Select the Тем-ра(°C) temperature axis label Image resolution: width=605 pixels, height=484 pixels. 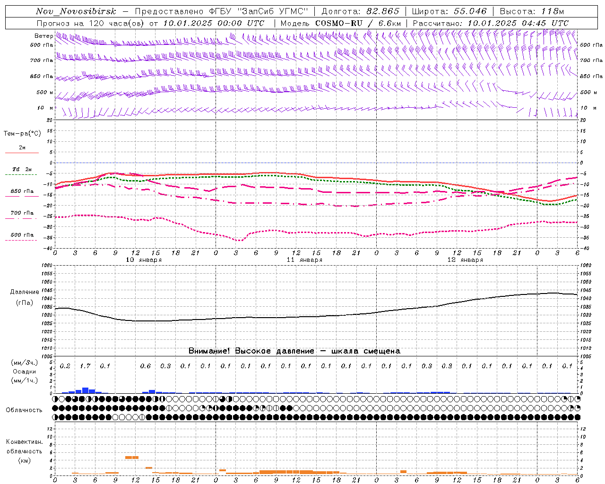[22, 134]
